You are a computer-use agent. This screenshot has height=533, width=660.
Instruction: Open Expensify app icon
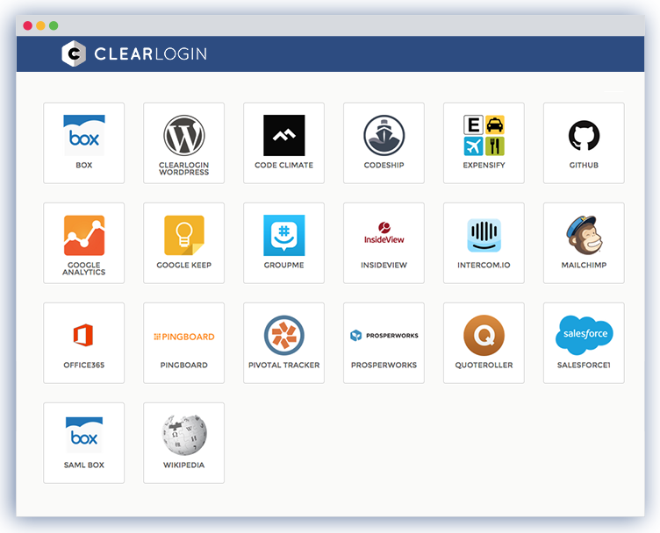[x=484, y=135]
